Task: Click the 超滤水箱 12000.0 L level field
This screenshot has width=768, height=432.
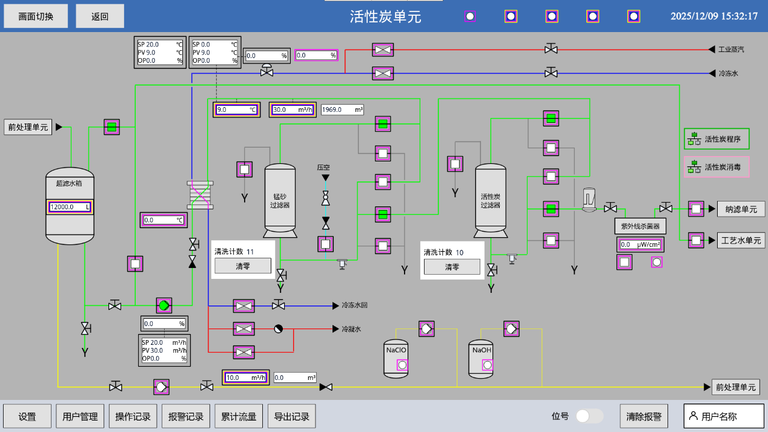Action: [70, 207]
